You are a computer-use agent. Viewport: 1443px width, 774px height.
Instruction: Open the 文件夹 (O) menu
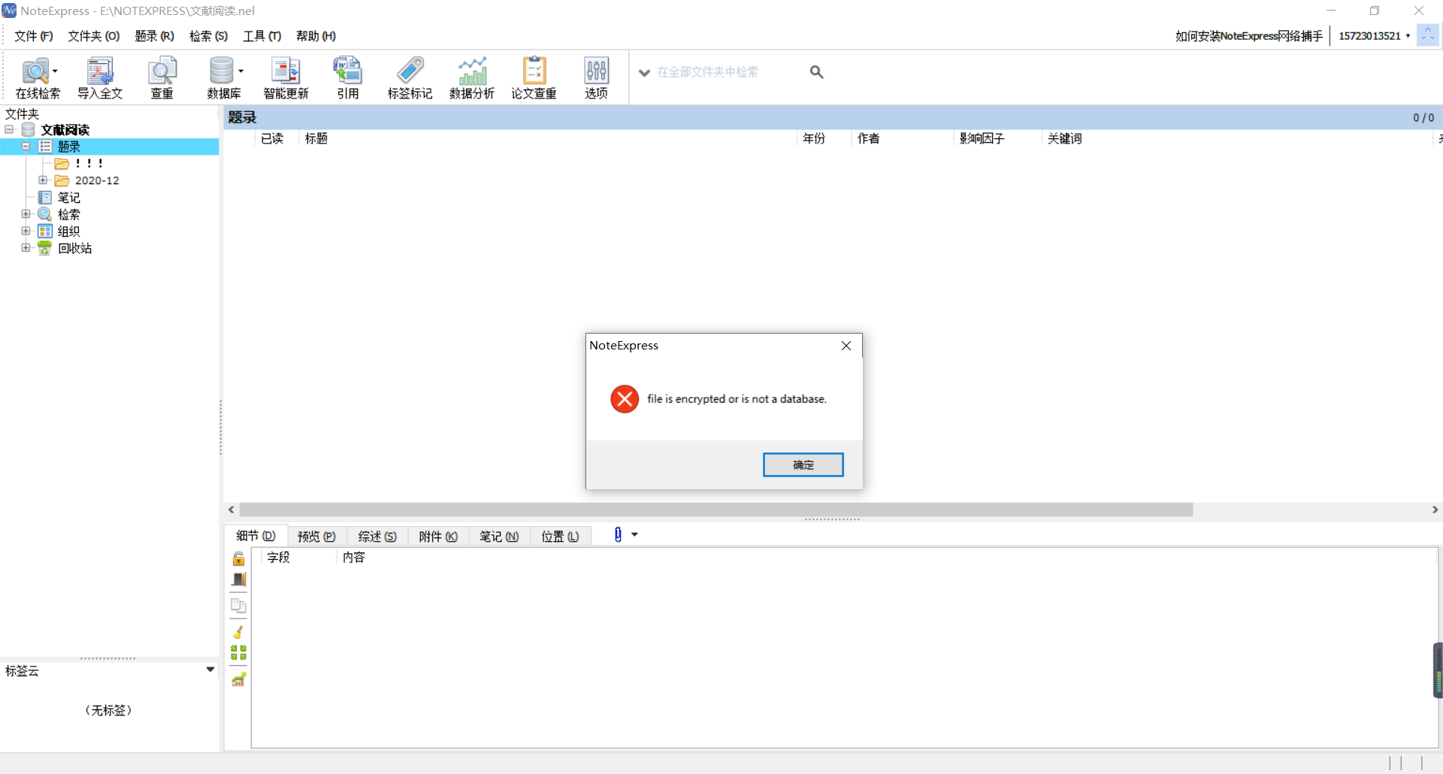point(94,36)
